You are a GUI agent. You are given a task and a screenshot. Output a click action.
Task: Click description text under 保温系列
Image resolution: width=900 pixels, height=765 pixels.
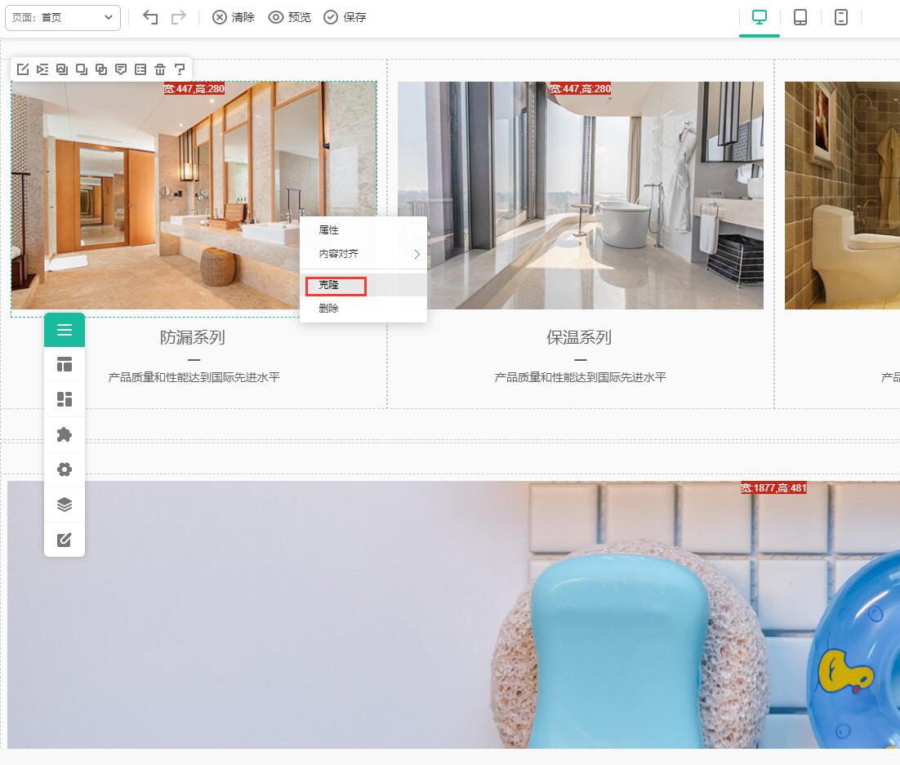click(581, 377)
